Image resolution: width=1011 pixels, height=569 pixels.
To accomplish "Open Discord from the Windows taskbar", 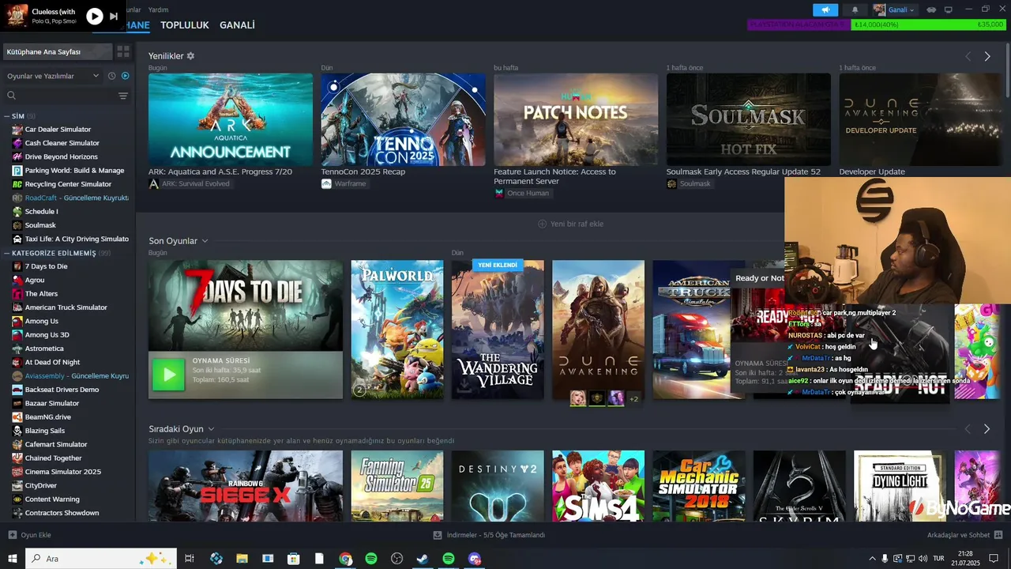I will 475,559.
